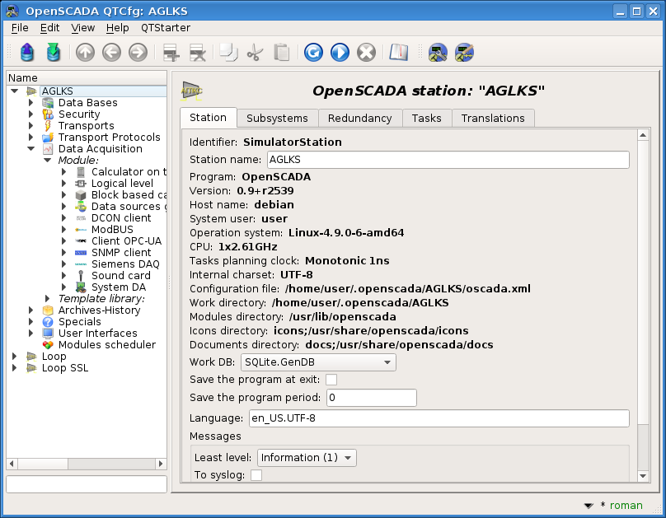This screenshot has height=518, width=666.
Task: Click the Station name input field
Action: click(x=448, y=160)
